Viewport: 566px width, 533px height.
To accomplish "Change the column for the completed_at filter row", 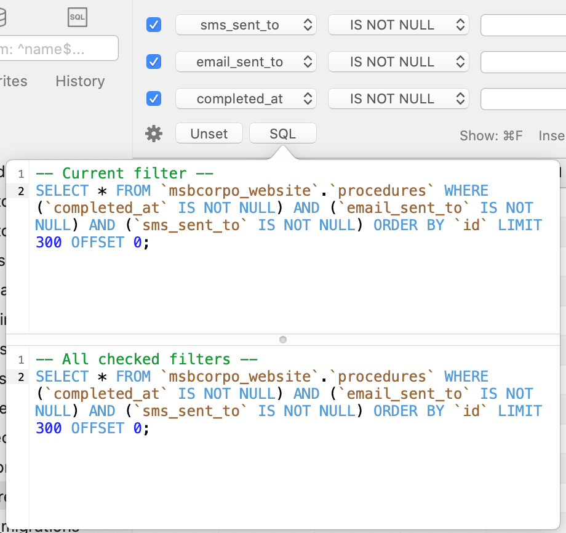I will click(245, 98).
